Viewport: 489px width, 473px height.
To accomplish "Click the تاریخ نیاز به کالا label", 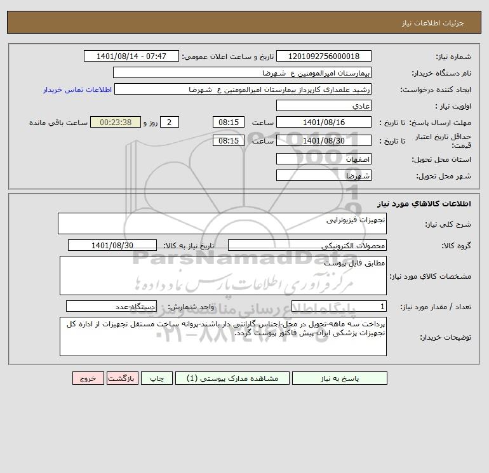I will (189, 246).
